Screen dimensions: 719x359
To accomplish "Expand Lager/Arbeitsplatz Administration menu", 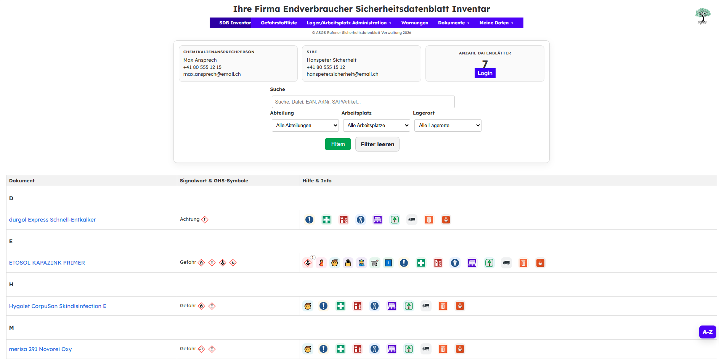I will (x=349, y=23).
